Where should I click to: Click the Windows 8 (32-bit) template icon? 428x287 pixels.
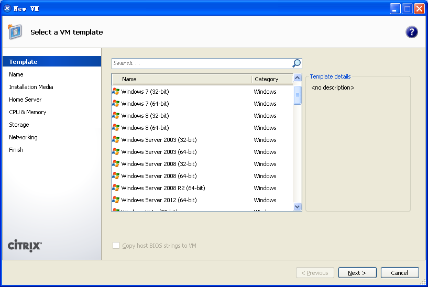coord(116,115)
